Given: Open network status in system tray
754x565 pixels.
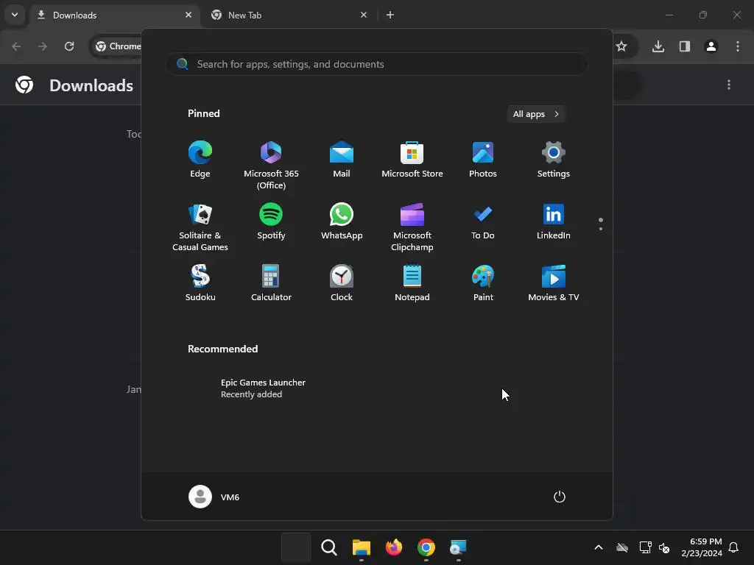Looking at the screenshot, I should coord(645,547).
